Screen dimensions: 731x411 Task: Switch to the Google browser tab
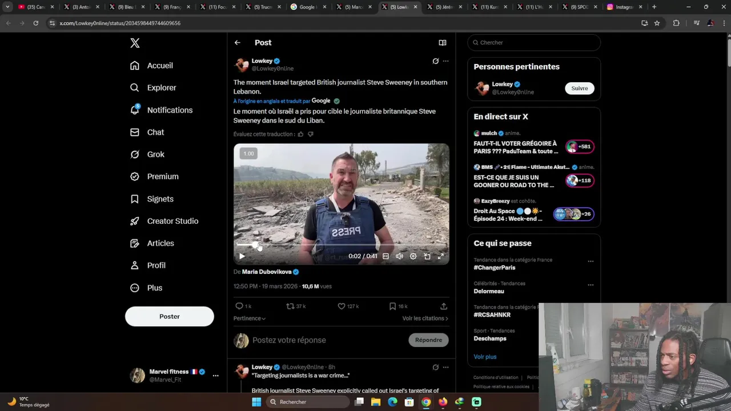(307, 7)
